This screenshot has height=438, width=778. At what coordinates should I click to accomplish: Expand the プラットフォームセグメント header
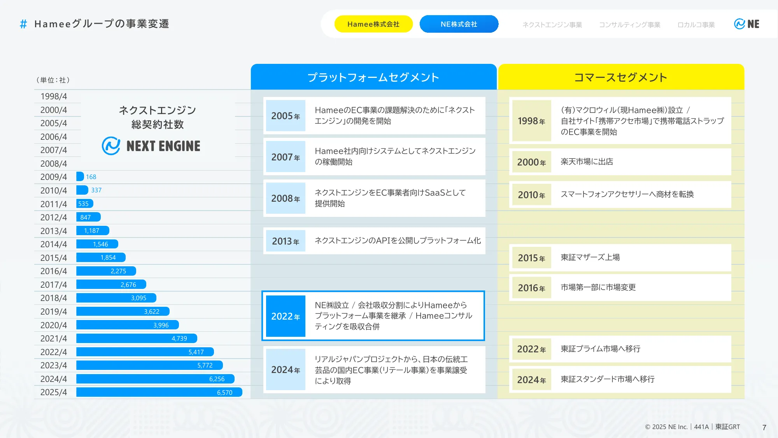(x=373, y=77)
